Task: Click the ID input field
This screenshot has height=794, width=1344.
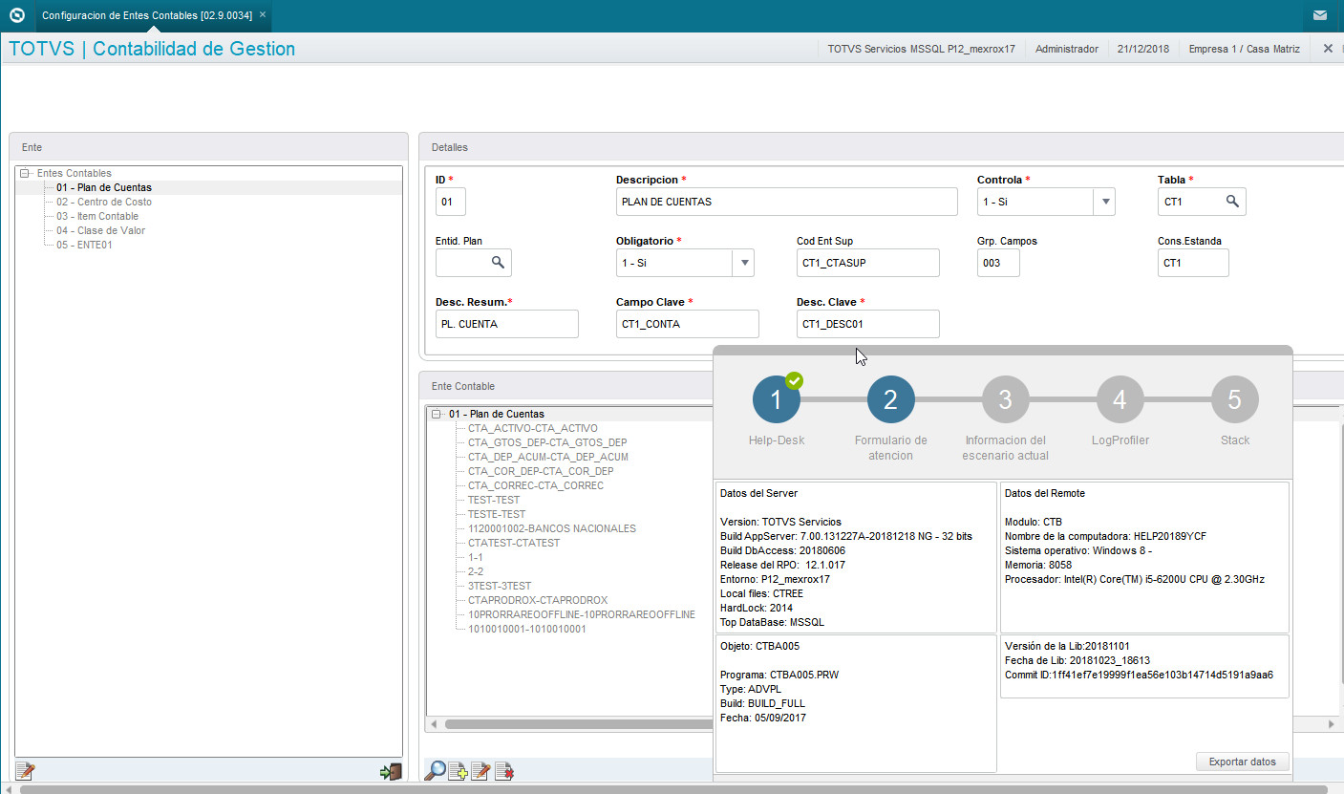Action: coord(451,202)
